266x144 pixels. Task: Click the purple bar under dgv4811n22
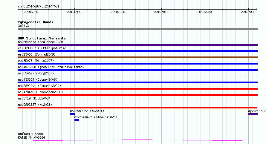coord(253,114)
